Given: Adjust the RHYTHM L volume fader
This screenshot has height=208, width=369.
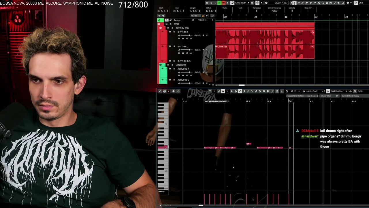Looking at the screenshot, I should (x=189, y=50).
